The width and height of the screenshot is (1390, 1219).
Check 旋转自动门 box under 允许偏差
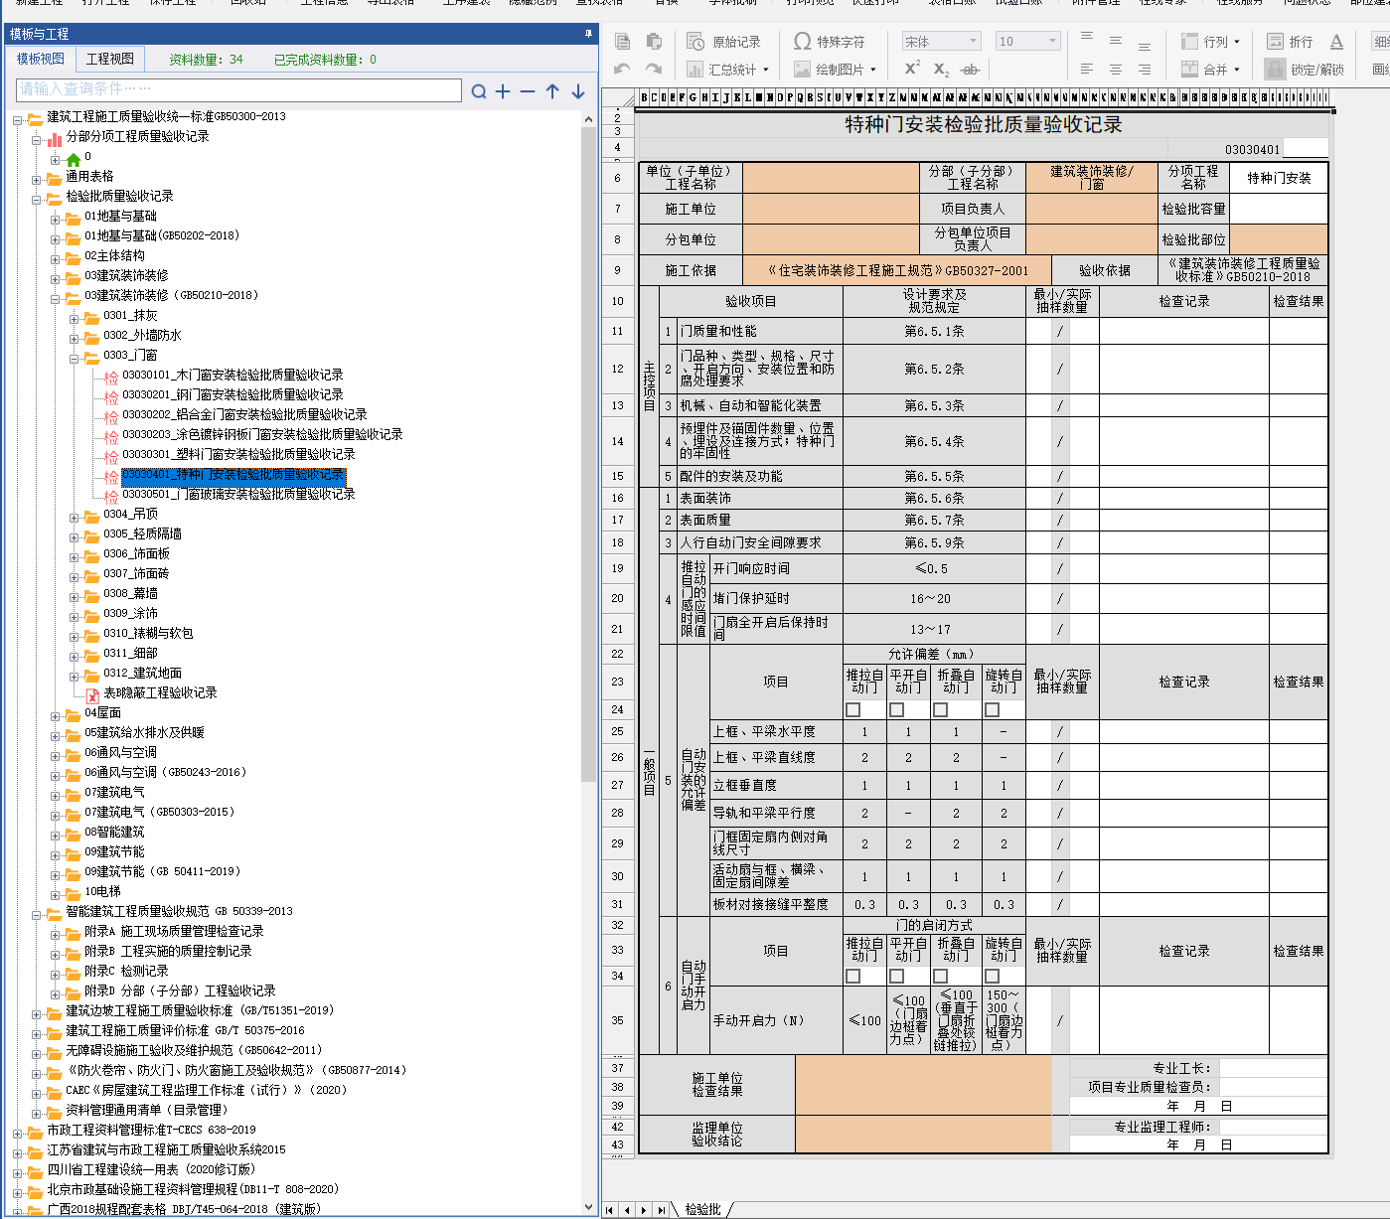(992, 709)
